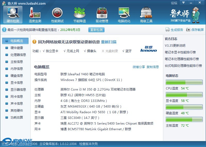Click the ATI Mobility Radeon HD 5650 text
Screen dimensions: 206x147
click(94, 112)
